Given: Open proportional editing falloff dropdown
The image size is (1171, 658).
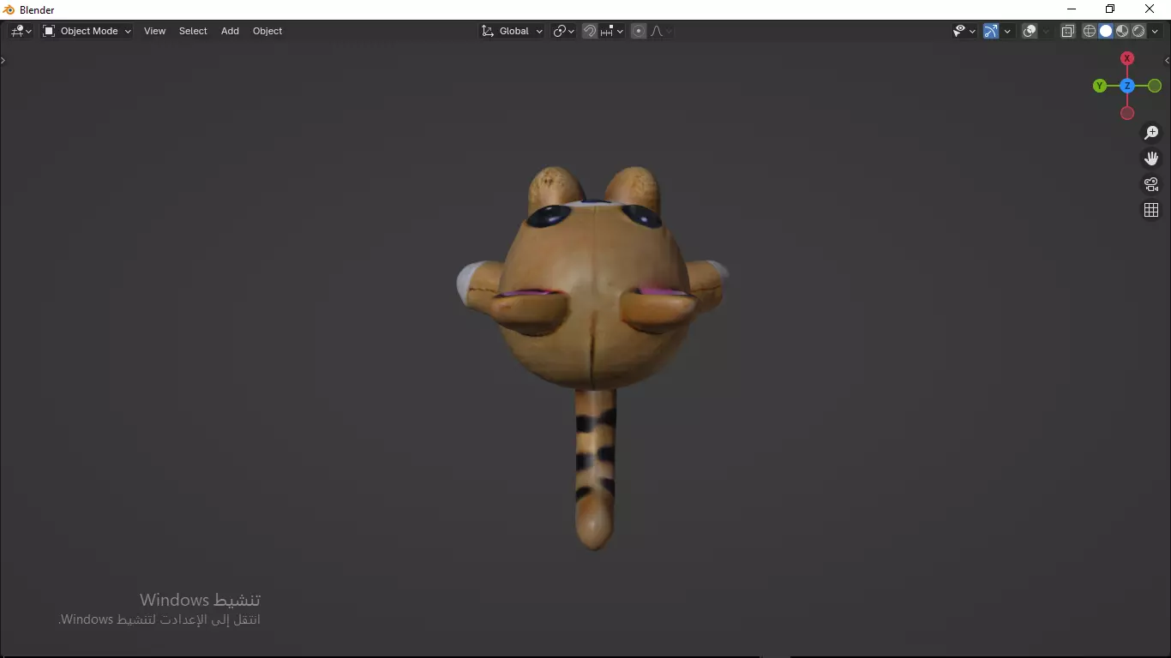Looking at the screenshot, I should [661, 31].
